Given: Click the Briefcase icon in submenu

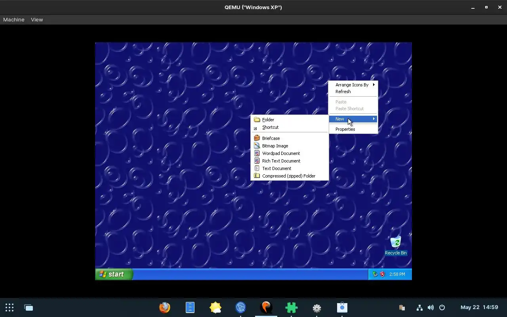Looking at the screenshot, I should pyautogui.click(x=257, y=138).
